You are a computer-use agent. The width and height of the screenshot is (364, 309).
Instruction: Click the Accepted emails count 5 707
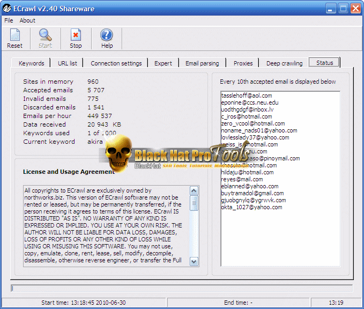(96, 90)
